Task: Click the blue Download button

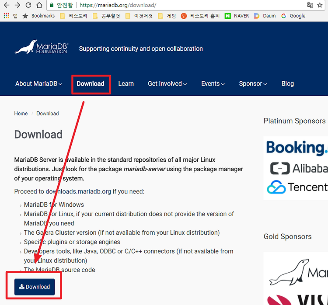Action: click(x=35, y=287)
